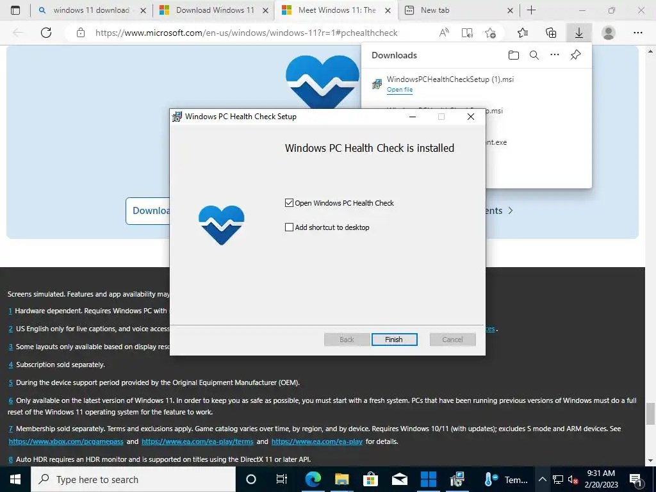Open Task View on the taskbar
This screenshot has height=492, width=656.
click(x=282, y=479)
